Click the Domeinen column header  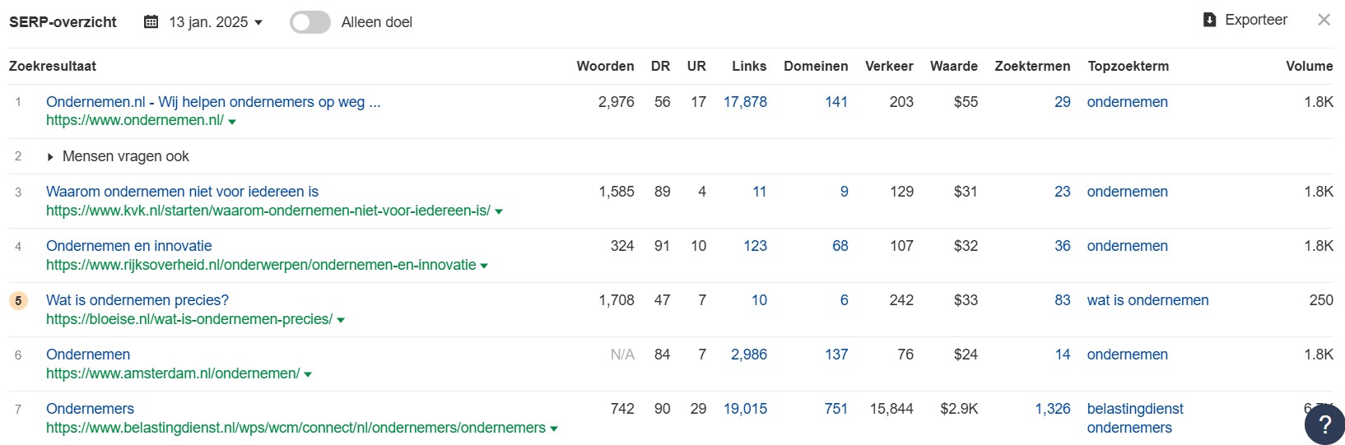tap(816, 66)
